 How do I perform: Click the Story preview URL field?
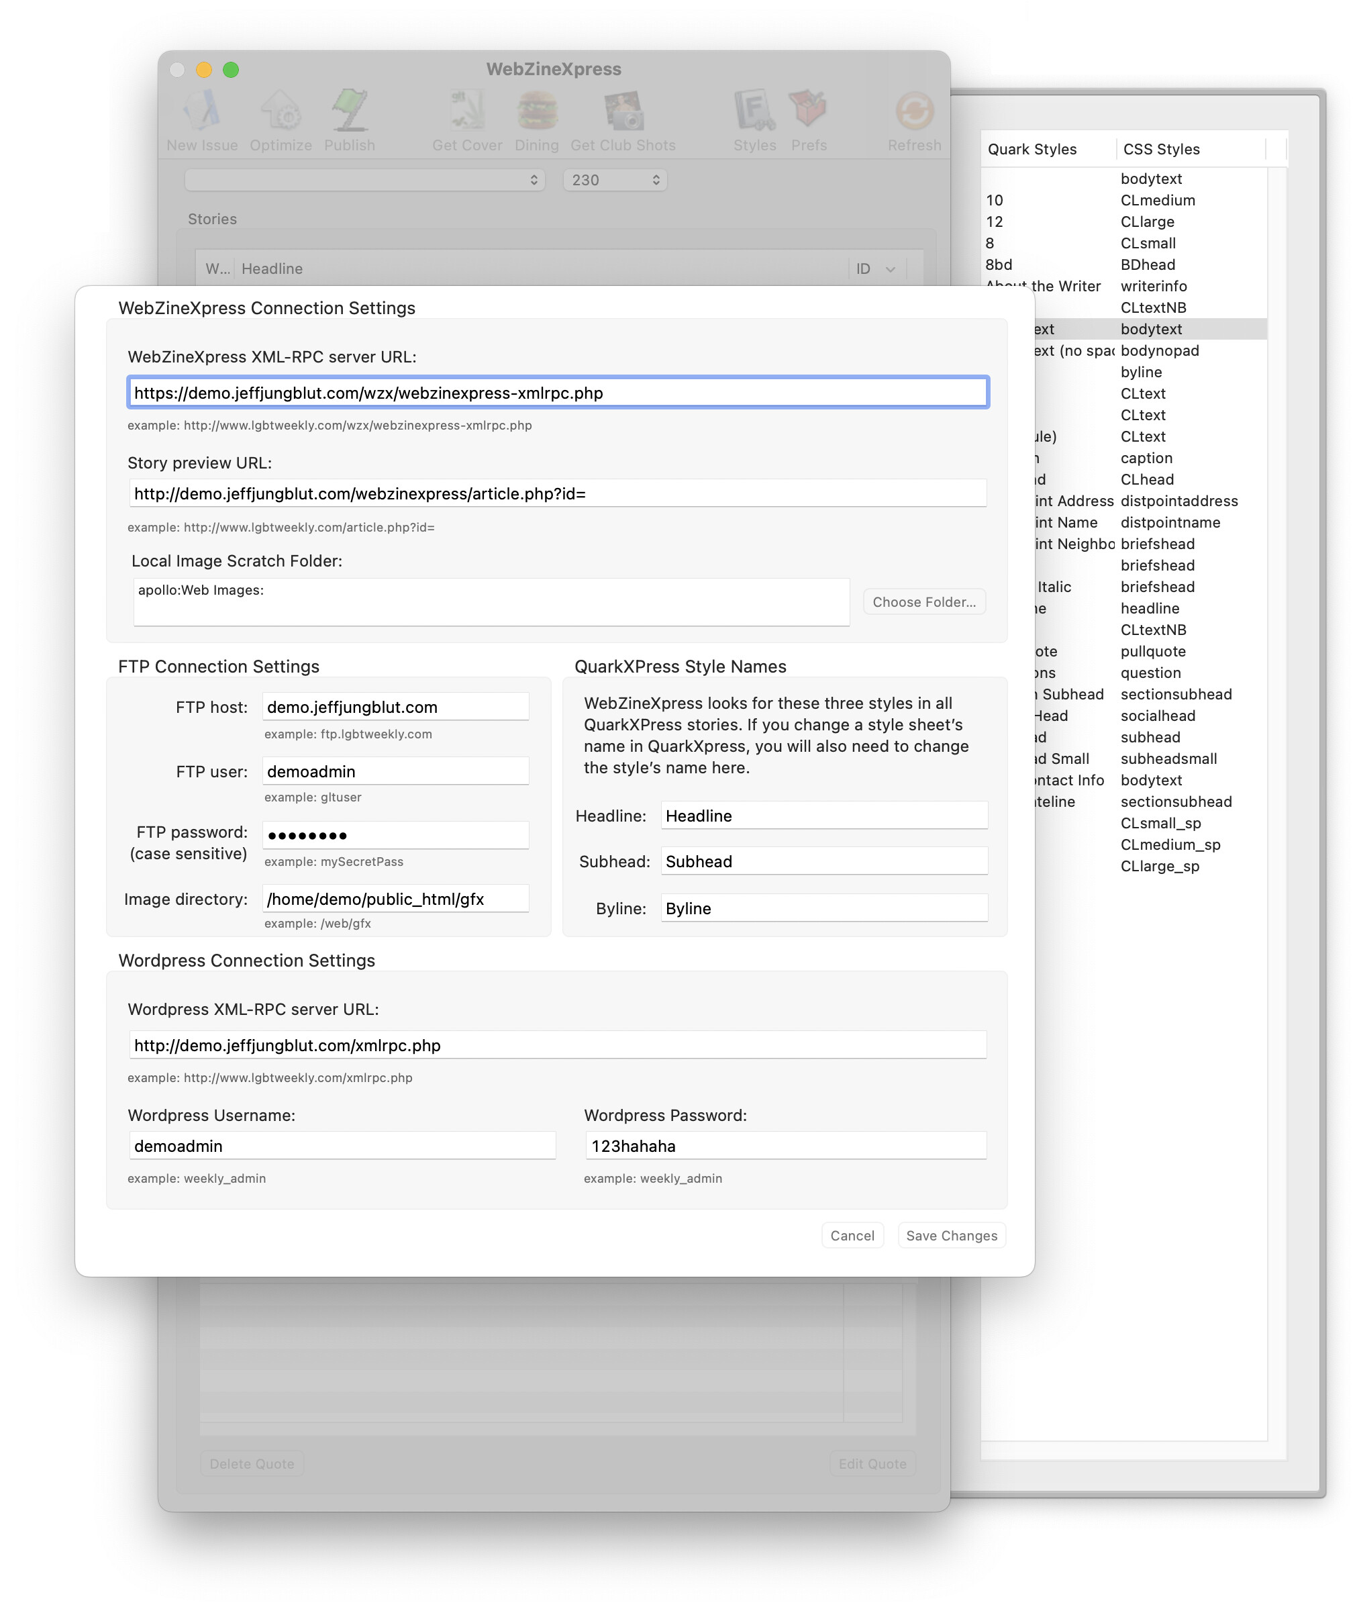tap(558, 494)
